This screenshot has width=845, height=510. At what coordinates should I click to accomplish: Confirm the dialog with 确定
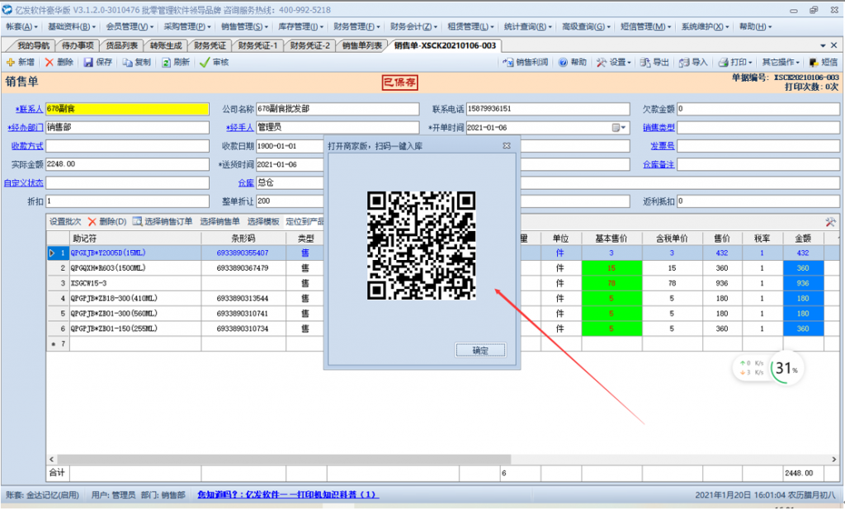point(480,351)
